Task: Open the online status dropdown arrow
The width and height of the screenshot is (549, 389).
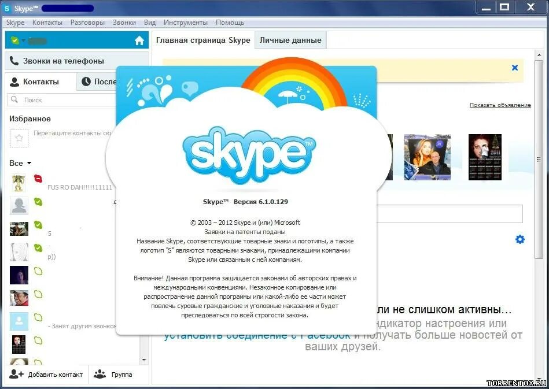Action: [24, 40]
